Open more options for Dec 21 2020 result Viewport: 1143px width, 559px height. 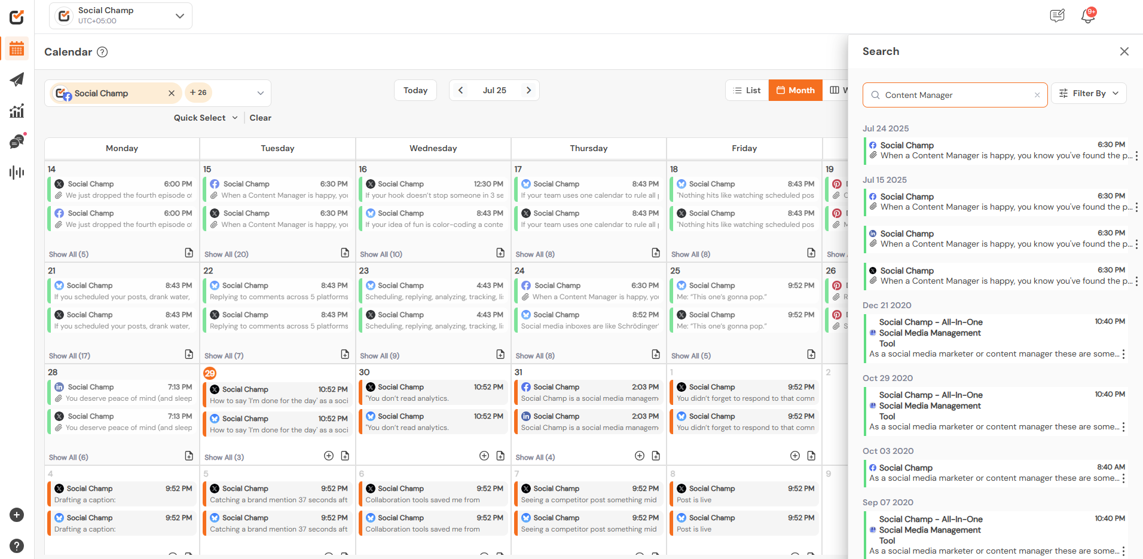click(x=1124, y=354)
